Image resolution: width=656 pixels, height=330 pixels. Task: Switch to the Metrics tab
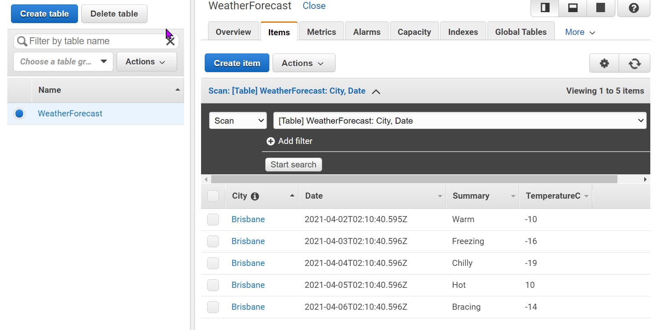pyautogui.click(x=321, y=32)
